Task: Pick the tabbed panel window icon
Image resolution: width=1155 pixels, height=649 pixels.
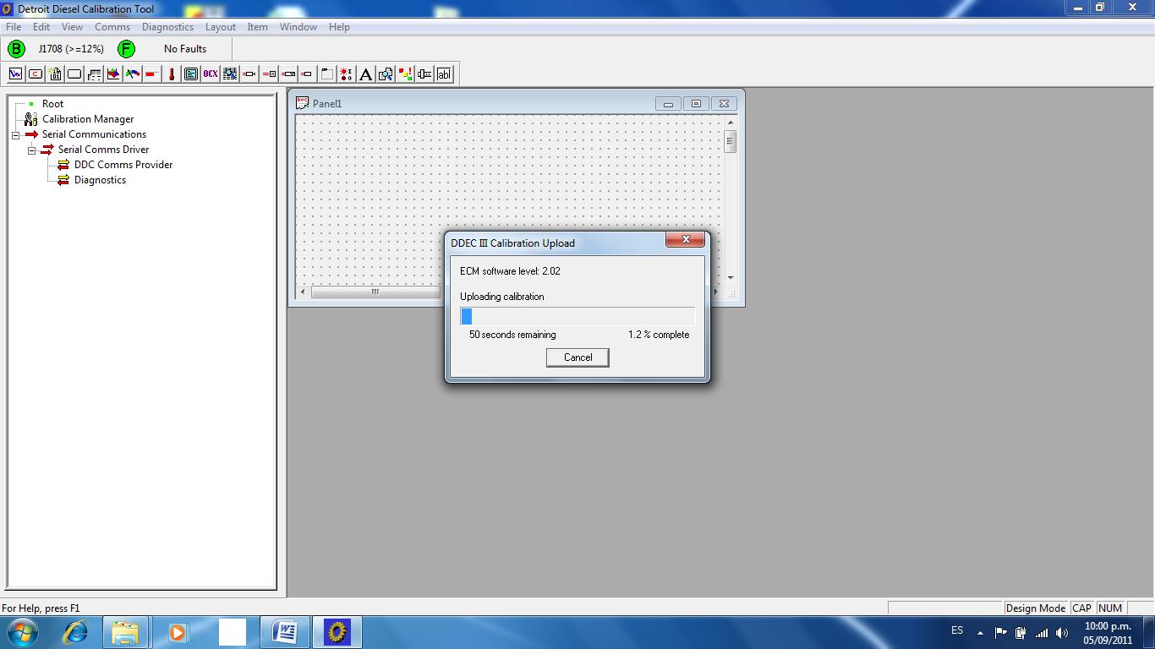Action: (327, 74)
